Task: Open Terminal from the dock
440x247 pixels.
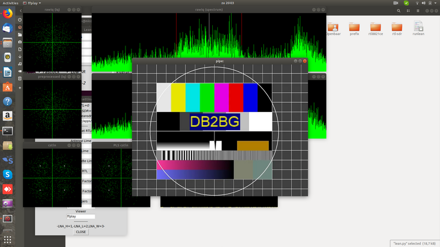Action: tap(8, 131)
